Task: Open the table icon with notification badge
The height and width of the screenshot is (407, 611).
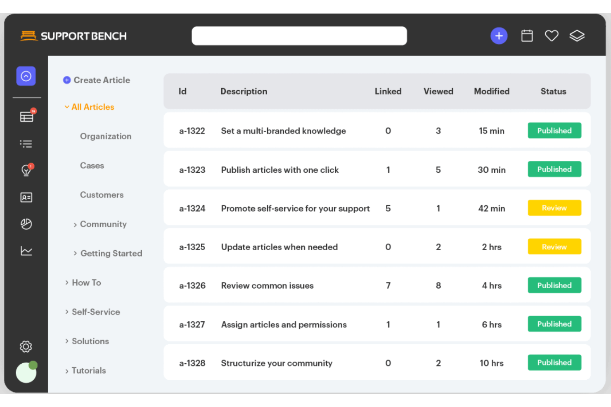Action: pos(27,116)
